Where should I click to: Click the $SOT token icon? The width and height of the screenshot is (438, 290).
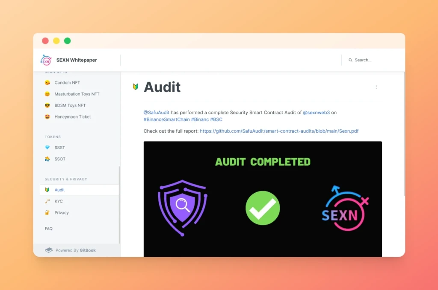[x=47, y=159]
